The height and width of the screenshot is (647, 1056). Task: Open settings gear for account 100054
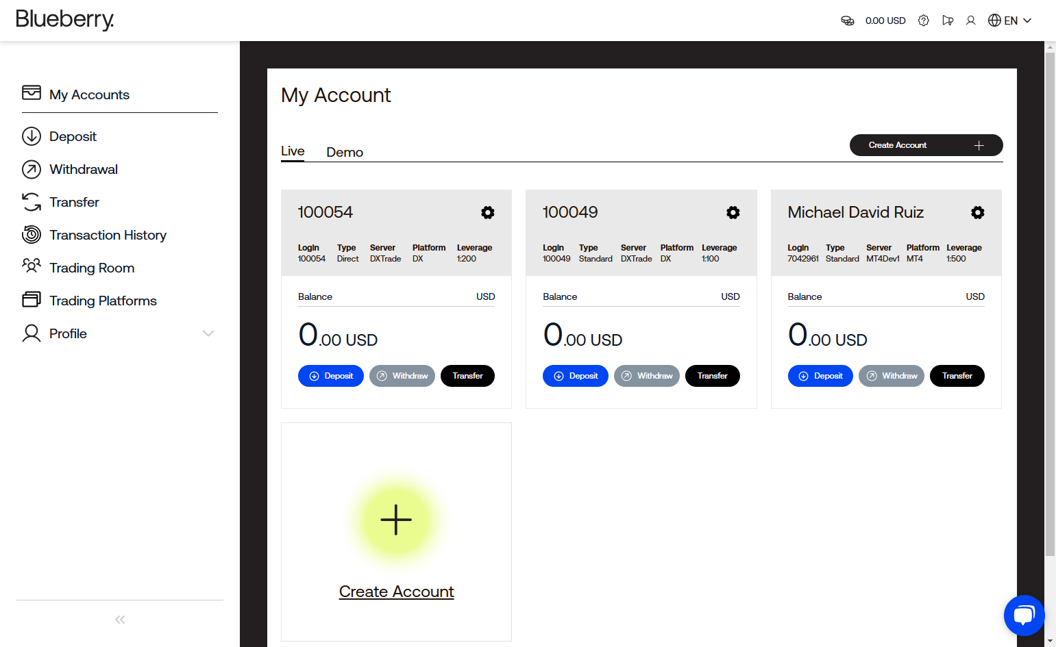point(488,212)
